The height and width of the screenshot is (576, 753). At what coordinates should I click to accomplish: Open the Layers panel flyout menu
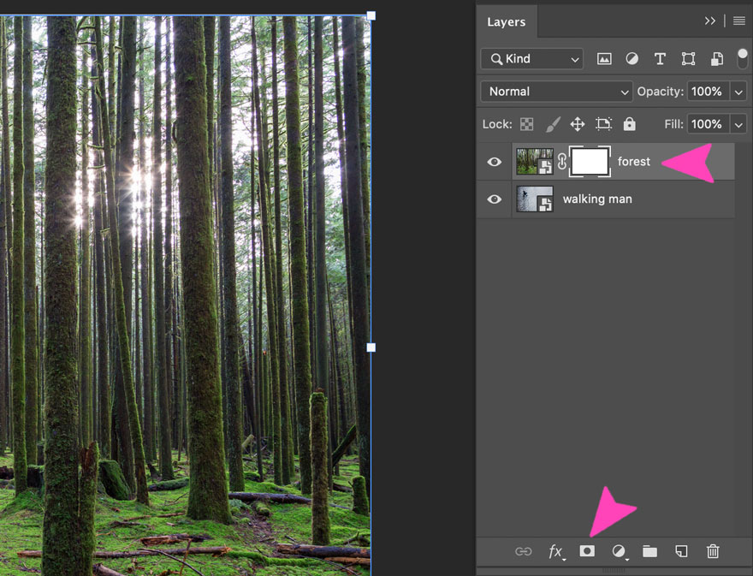click(739, 21)
